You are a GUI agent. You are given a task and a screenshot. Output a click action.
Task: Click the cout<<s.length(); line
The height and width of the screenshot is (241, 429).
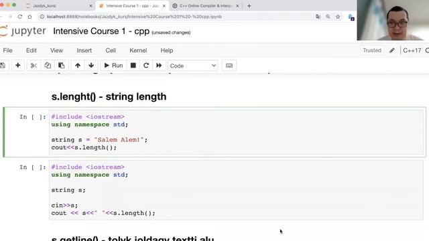coord(84,147)
